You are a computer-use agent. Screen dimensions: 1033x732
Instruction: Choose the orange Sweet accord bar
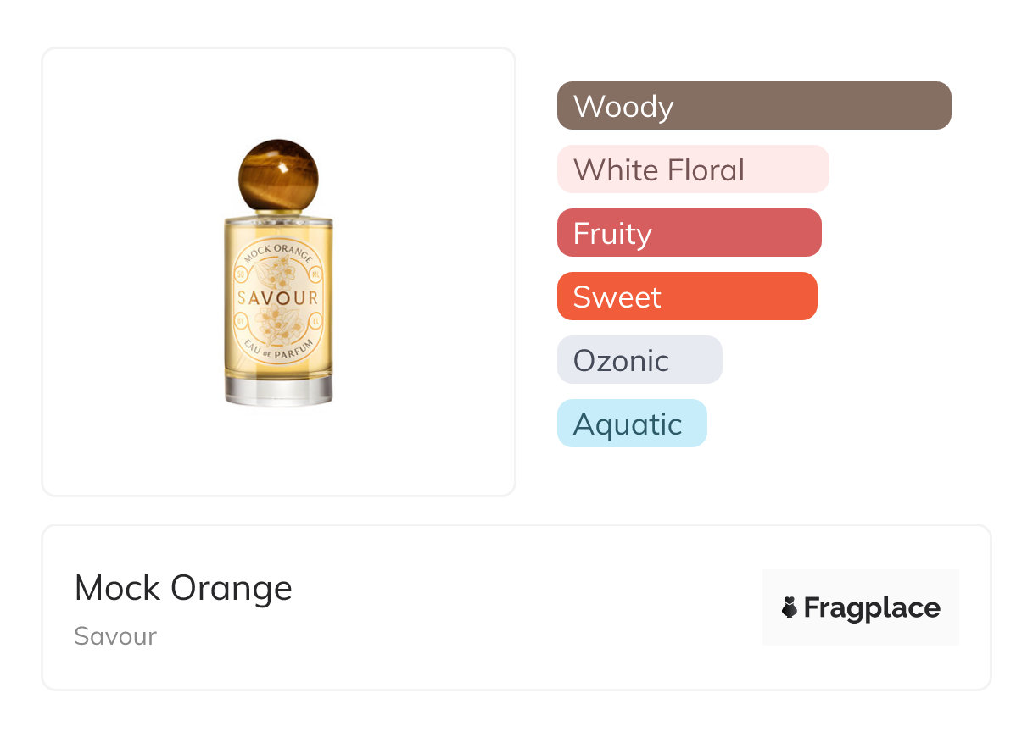(x=686, y=297)
